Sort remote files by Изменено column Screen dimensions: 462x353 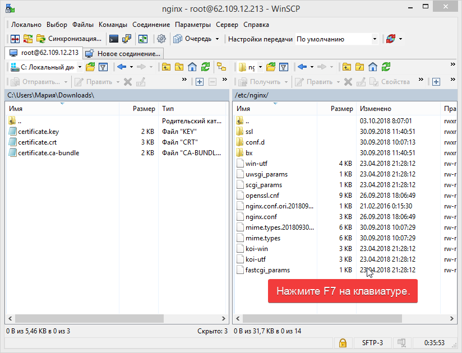(x=398, y=109)
